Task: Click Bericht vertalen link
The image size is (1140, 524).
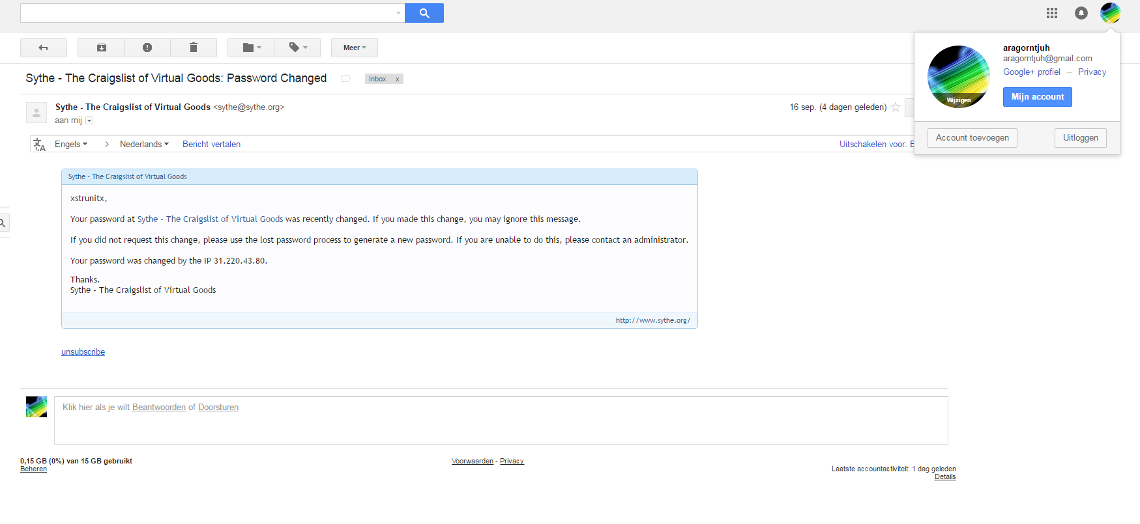Action: (x=211, y=145)
